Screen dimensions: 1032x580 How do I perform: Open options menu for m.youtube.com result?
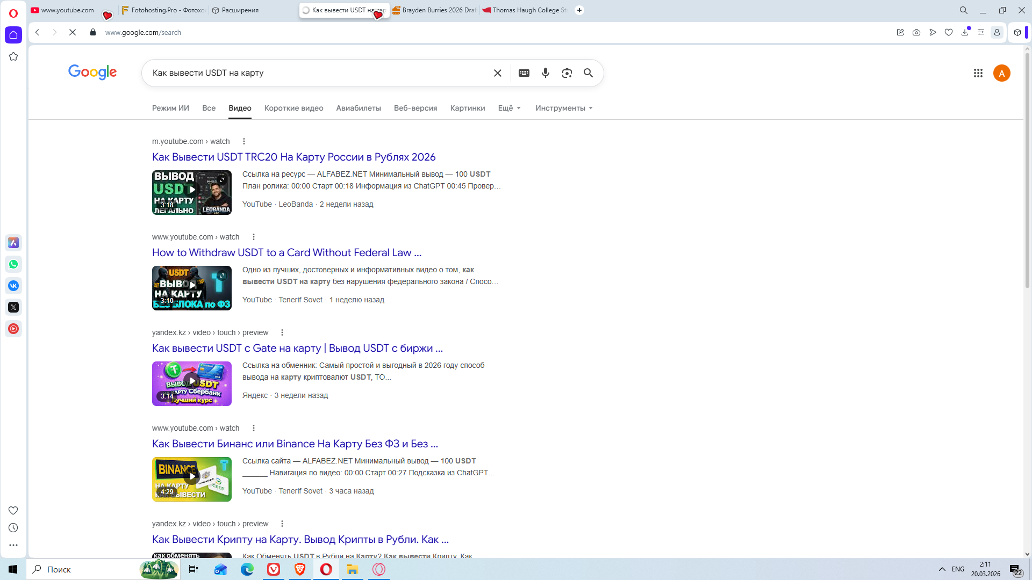[x=244, y=141]
